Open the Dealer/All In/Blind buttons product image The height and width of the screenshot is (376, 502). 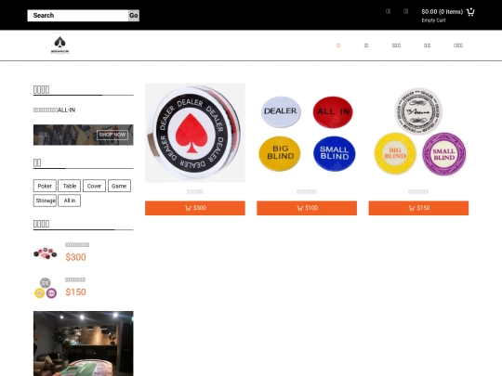click(x=307, y=133)
